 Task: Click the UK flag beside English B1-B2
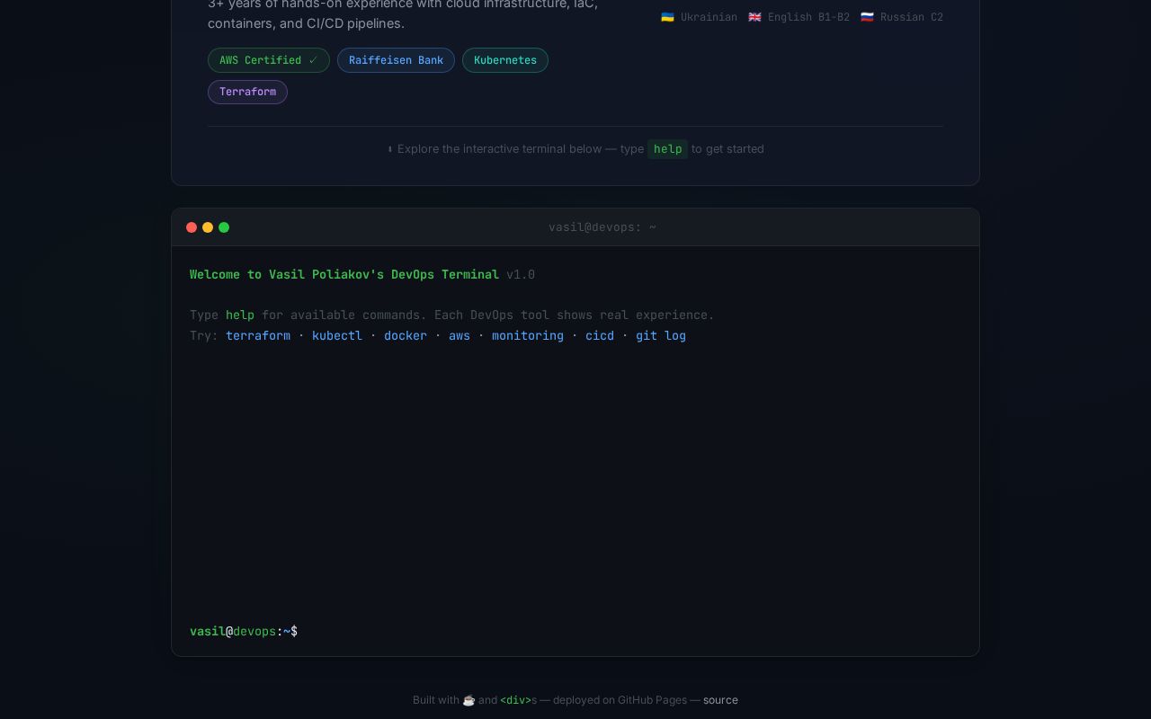coord(754,17)
